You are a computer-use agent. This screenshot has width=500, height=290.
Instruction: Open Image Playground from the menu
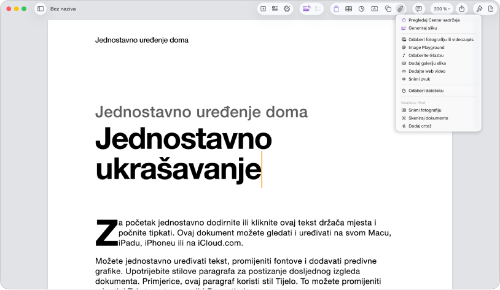[439, 47]
